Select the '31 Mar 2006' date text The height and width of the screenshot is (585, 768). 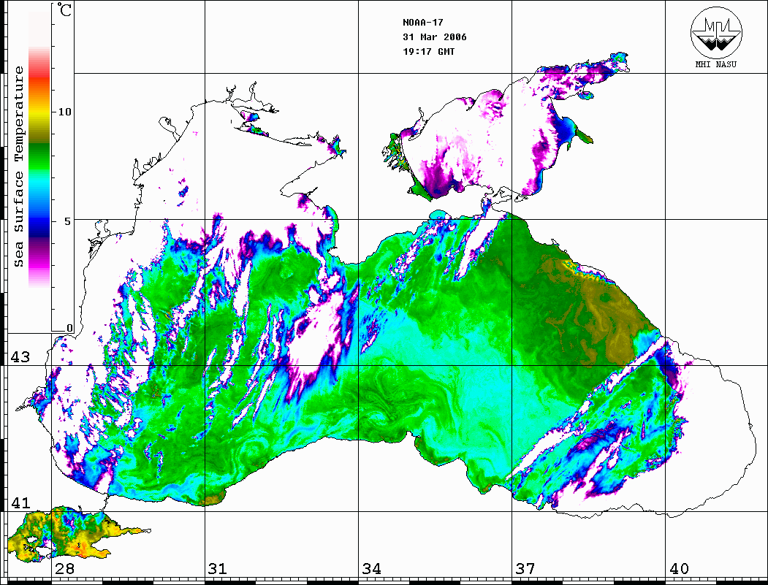click(435, 37)
